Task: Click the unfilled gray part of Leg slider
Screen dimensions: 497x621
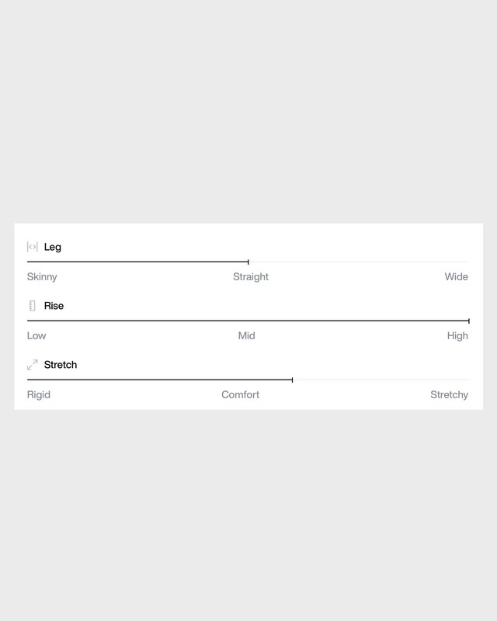Action: pyautogui.click(x=357, y=262)
